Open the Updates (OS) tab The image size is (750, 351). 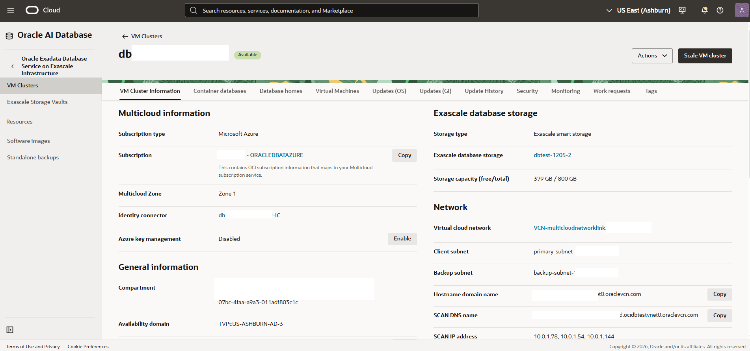[389, 91]
